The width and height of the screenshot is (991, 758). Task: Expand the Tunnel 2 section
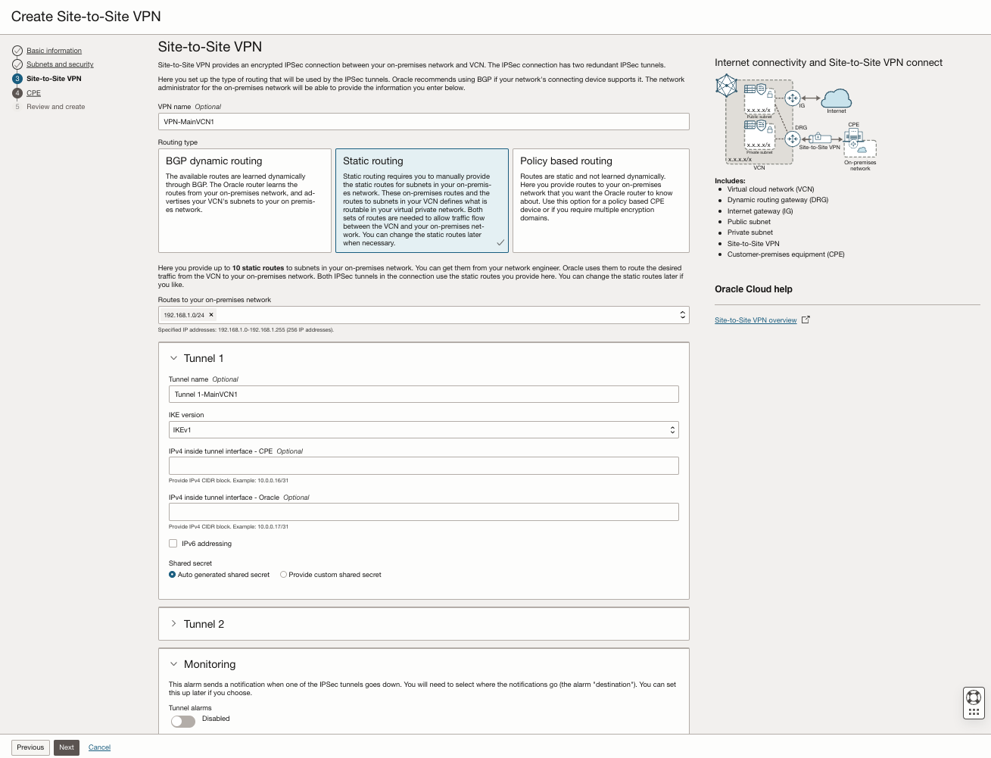click(174, 623)
